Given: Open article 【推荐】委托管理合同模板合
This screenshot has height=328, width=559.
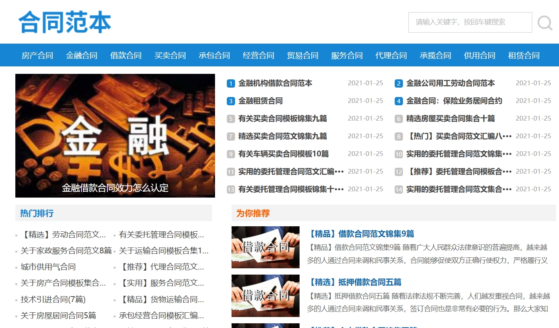Looking at the screenshot, I should click(459, 172).
